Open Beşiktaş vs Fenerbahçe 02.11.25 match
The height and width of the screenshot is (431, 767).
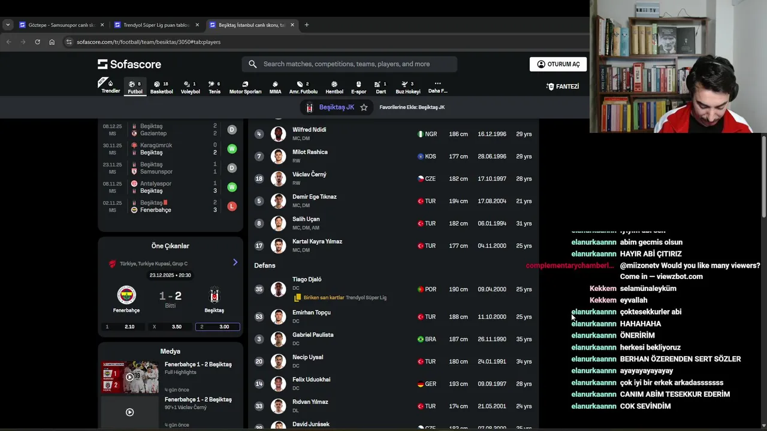pos(170,207)
